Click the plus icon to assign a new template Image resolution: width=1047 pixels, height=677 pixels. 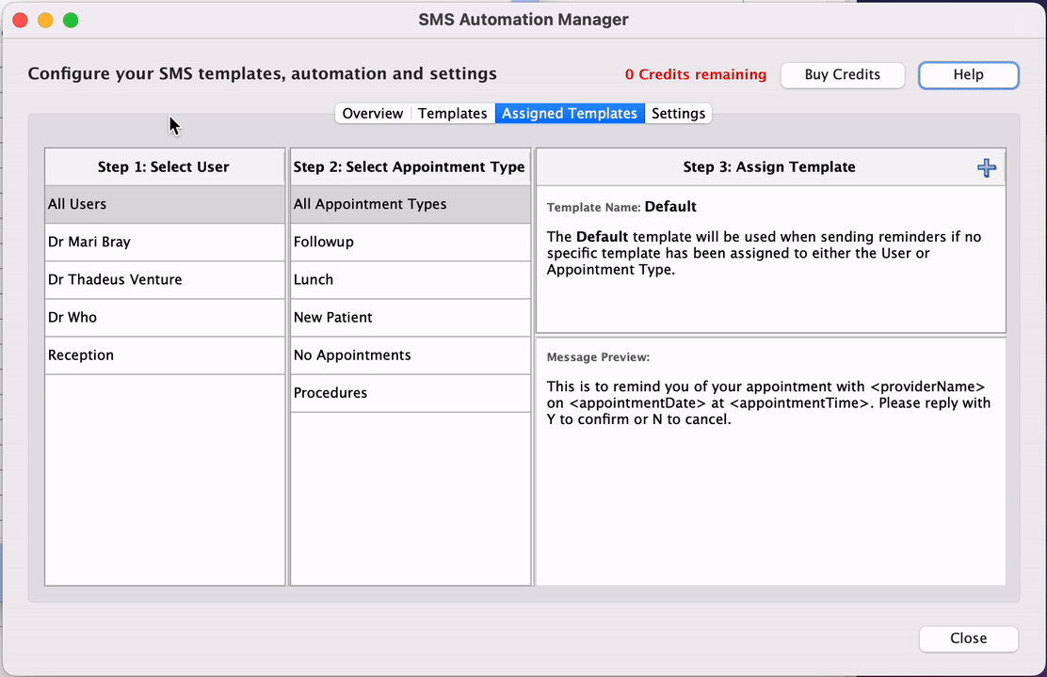(986, 166)
